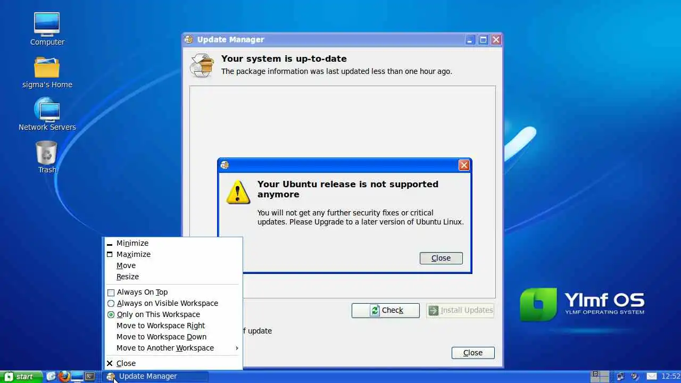
Task: Click the Check button in Update Manager
Action: 386,310
